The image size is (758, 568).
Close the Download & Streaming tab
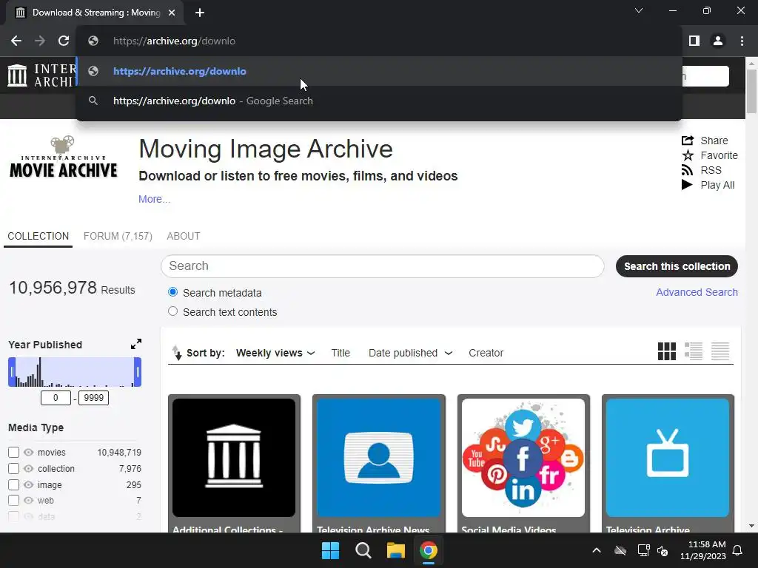click(x=172, y=13)
